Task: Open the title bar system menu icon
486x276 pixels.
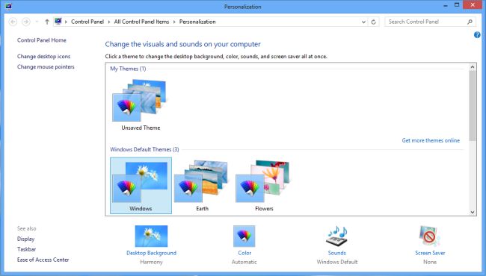Action: coord(8,6)
